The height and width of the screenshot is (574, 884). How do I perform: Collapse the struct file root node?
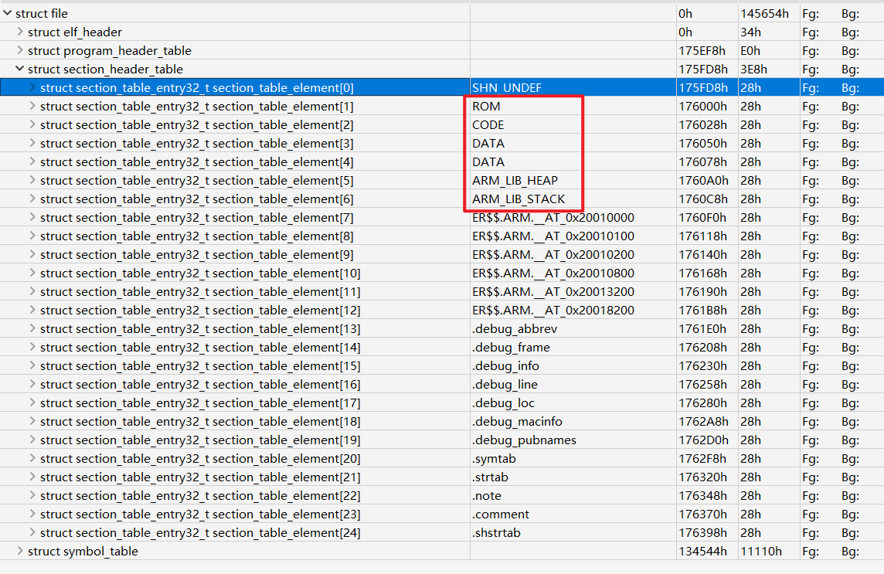pyautogui.click(x=8, y=13)
